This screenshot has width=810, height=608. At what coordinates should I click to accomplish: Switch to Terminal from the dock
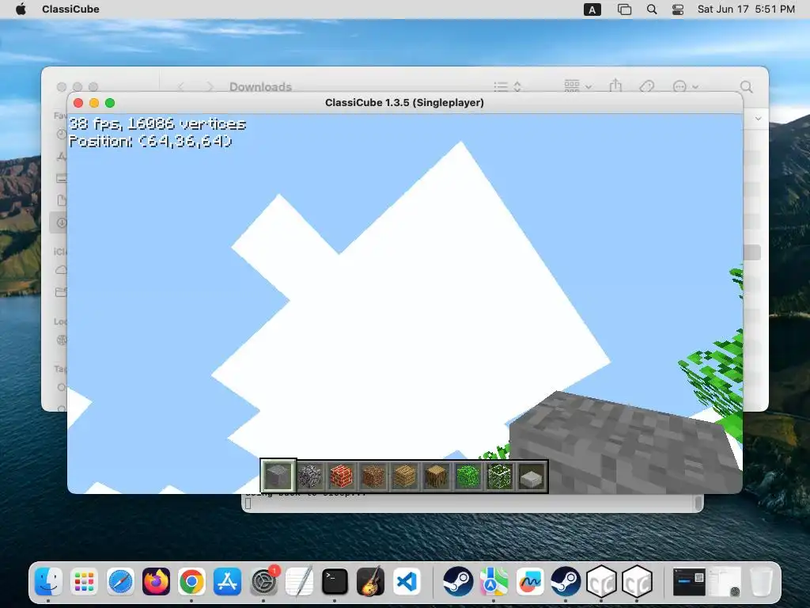tap(335, 581)
